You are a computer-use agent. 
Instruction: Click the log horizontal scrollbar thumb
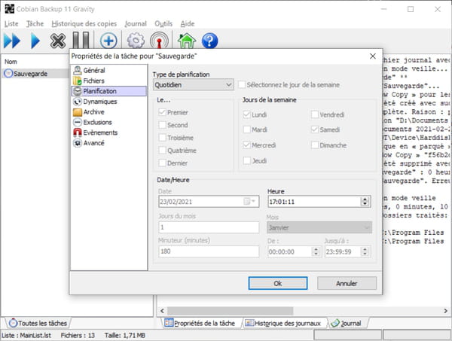[230, 311]
